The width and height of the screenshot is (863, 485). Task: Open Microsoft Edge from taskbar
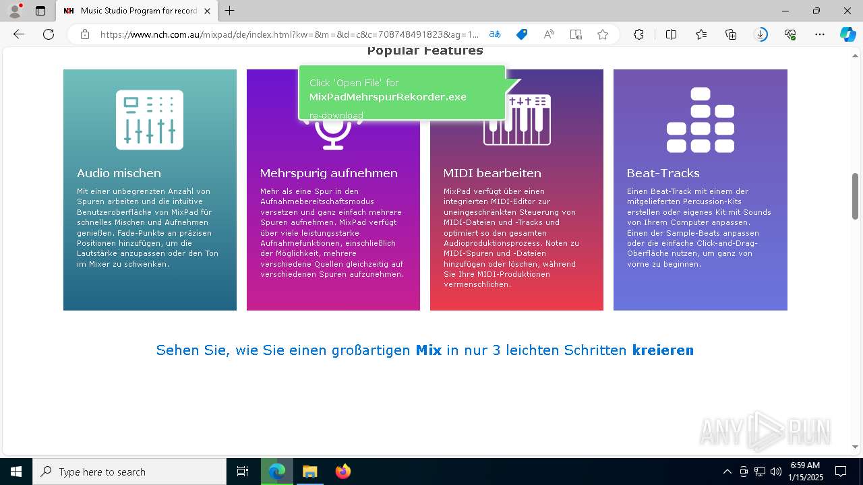(x=277, y=472)
